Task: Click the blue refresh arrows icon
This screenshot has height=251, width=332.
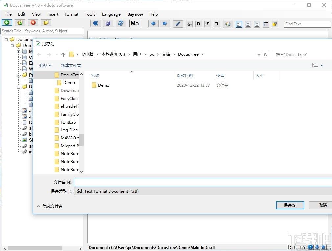Action: point(121,24)
